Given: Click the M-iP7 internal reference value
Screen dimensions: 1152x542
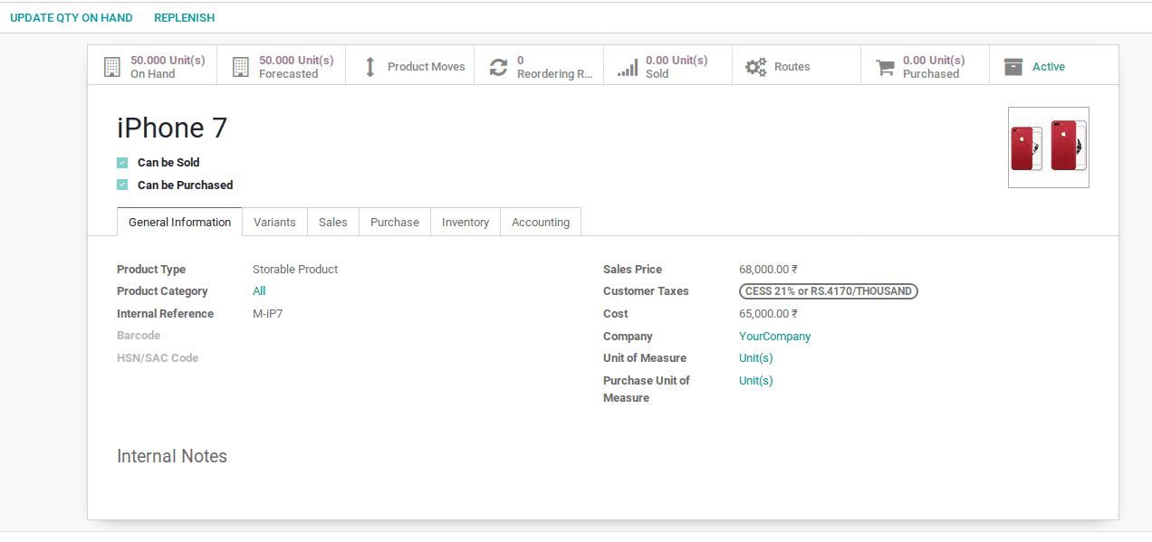Looking at the screenshot, I should 267,314.
